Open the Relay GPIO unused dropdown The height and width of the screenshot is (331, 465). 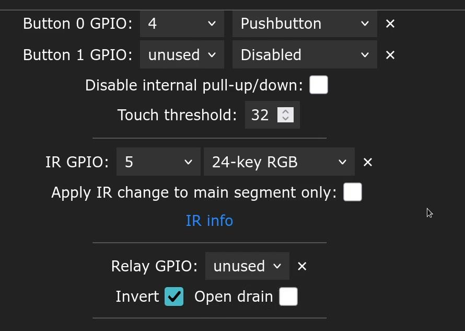(x=247, y=266)
